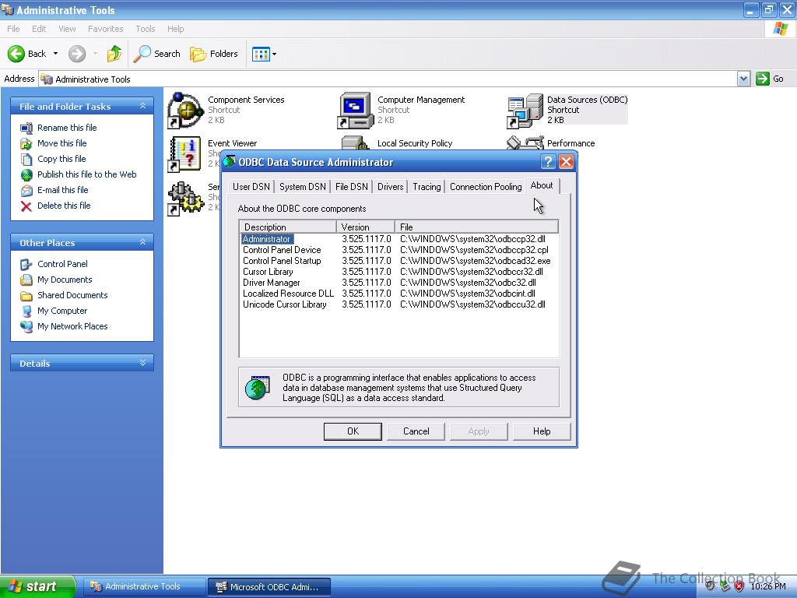Click the Forward arrow icon

click(x=77, y=54)
